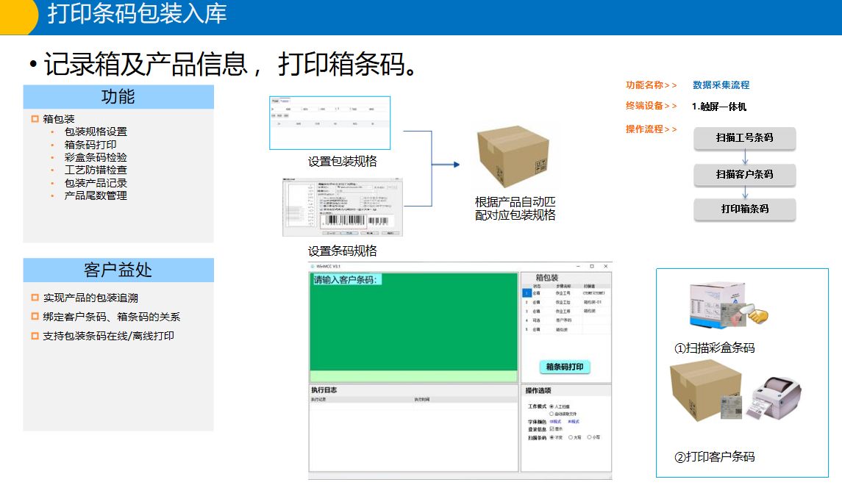Viewport: 842px width, 485px height.
Task: Toggle the 登录信息 显示 checkbox
Action: pos(552,429)
